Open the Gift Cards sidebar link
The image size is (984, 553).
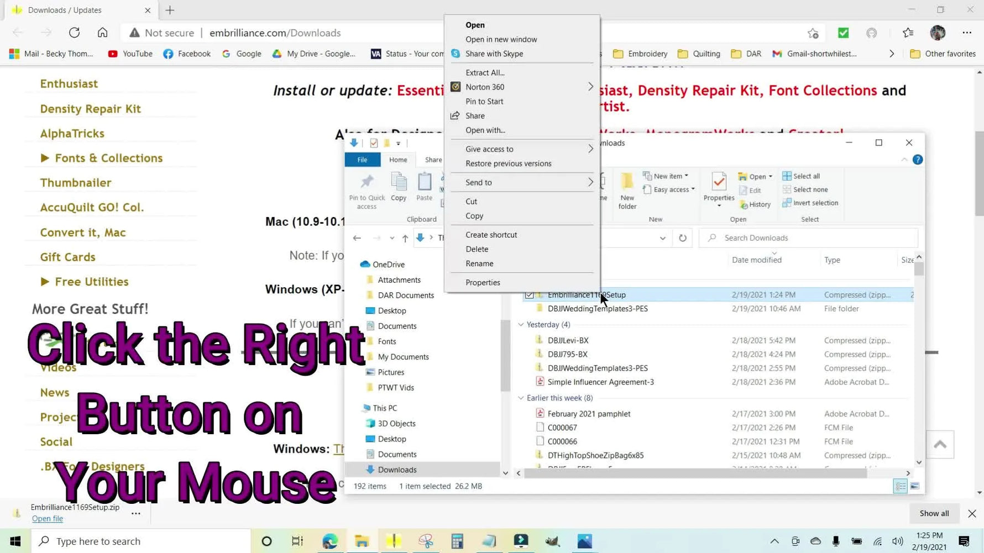[67, 257]
